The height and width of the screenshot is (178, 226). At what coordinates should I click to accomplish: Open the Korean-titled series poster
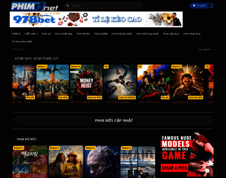click(x=30, y=162)
